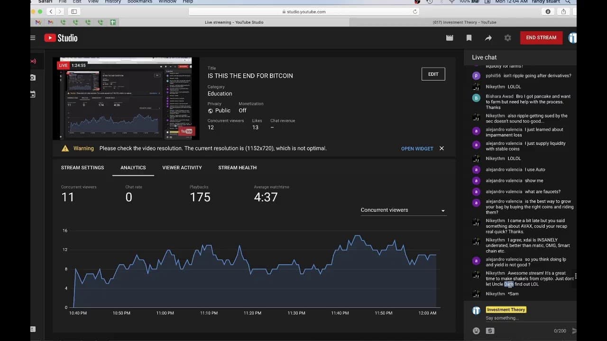The height and width of the screenshot is (341, 607).
Task: Switch to the Stream Settings tab
Action: (x=83, y=168)
